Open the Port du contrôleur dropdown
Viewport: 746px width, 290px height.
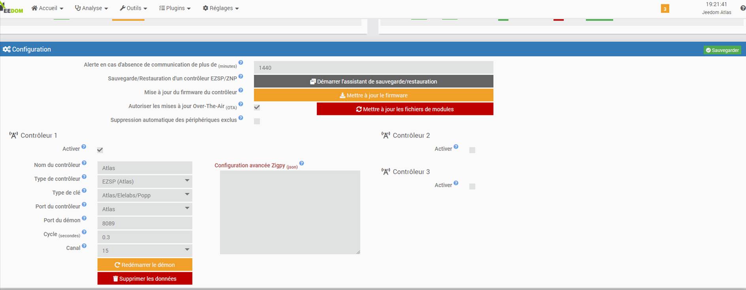[145, 209]
